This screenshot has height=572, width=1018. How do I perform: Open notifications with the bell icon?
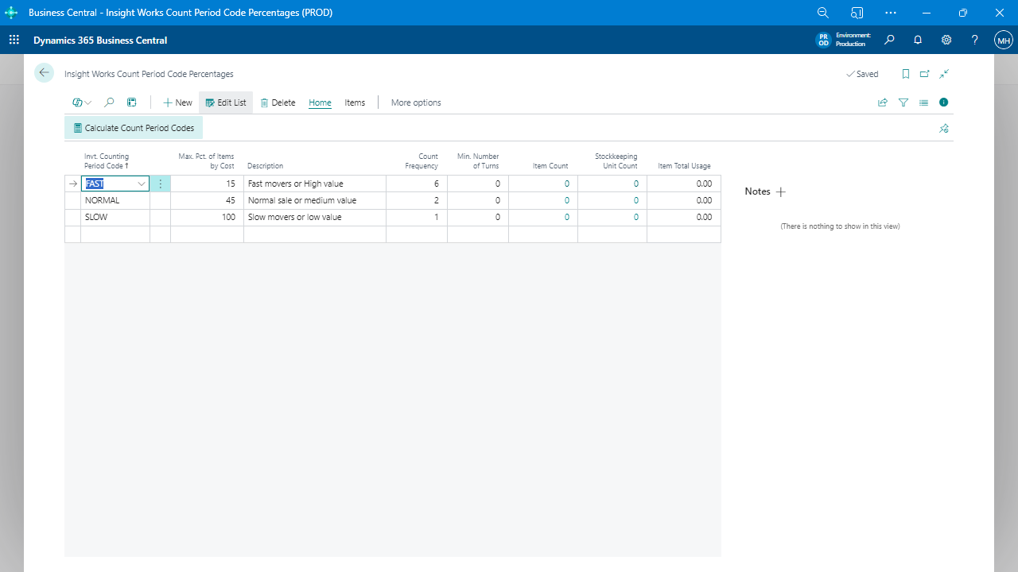click(918, 40)
